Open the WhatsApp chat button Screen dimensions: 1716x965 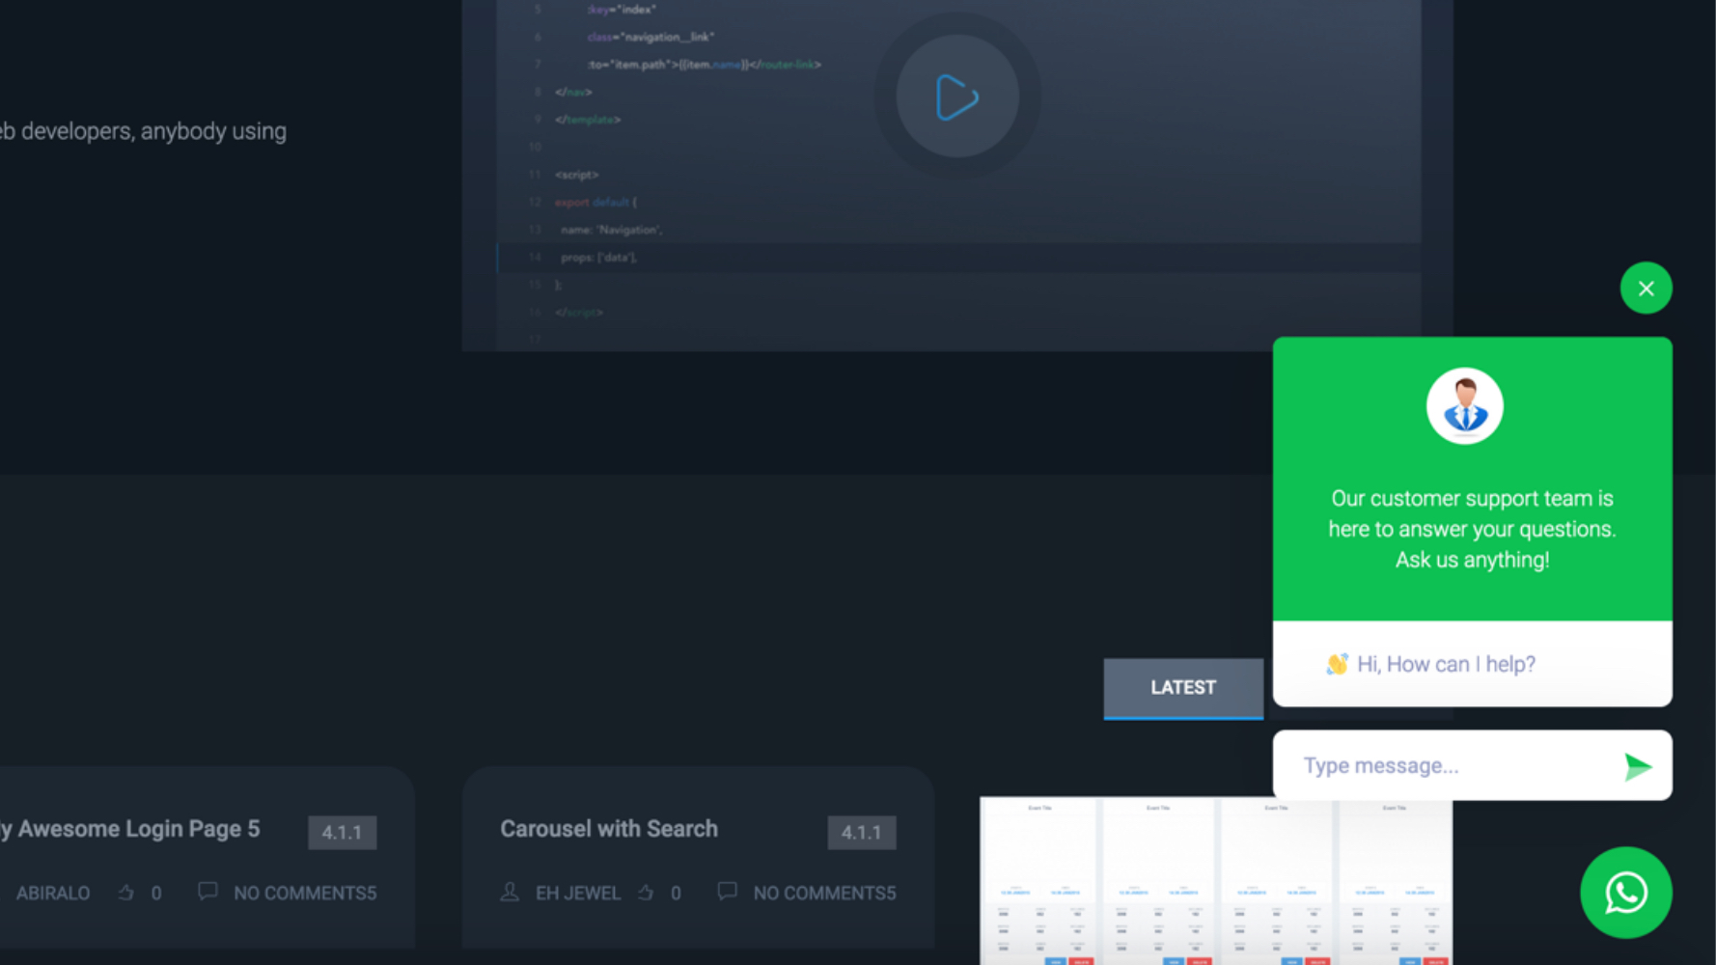coord(1625,893)
